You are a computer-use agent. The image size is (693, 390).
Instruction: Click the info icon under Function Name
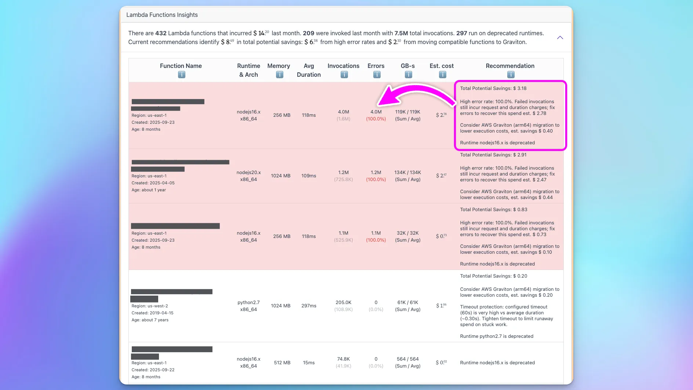point(181,75)
